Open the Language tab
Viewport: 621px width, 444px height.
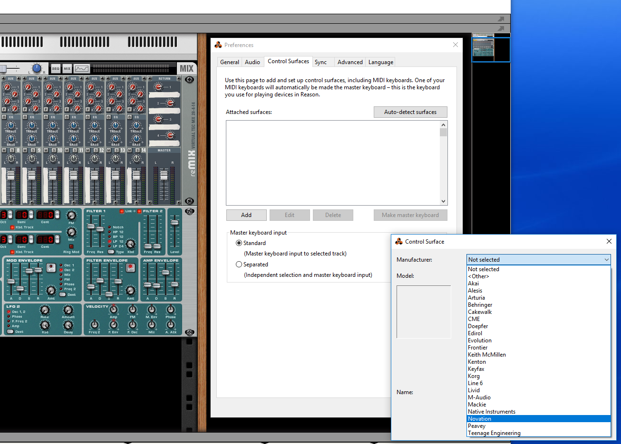tap(381, 62)
